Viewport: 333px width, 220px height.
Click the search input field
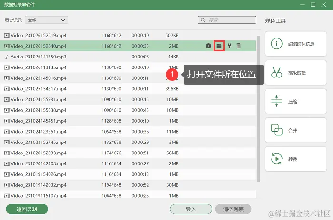coord(227,20)
